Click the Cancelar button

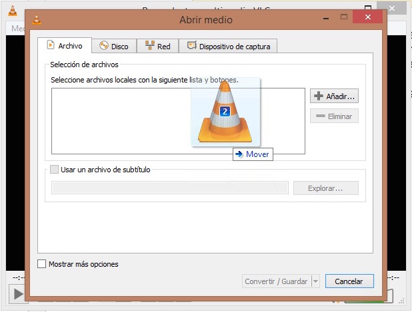[x=349, y=281]
